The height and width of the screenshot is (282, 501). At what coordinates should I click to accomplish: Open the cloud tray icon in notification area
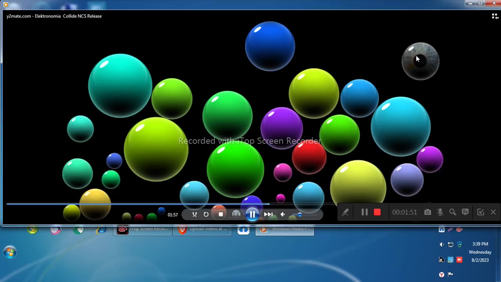pos(442,230)
